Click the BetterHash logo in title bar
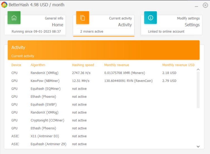 (4, 5)
